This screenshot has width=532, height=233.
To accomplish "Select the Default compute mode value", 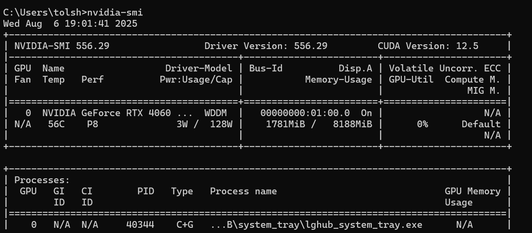I will coord(481,124).
